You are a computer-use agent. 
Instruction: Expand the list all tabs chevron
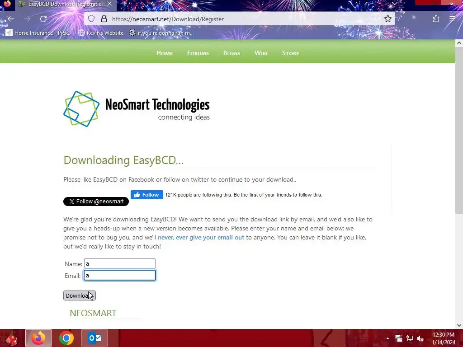coord(394,4)
